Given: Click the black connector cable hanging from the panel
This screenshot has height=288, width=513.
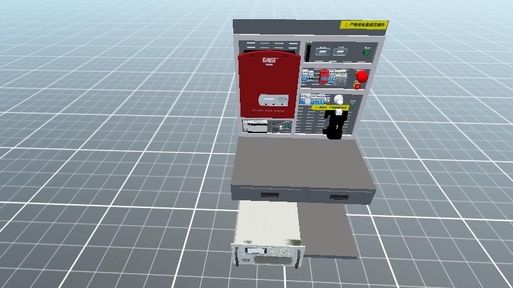Looking at the screenshot, I should (334, 125).
